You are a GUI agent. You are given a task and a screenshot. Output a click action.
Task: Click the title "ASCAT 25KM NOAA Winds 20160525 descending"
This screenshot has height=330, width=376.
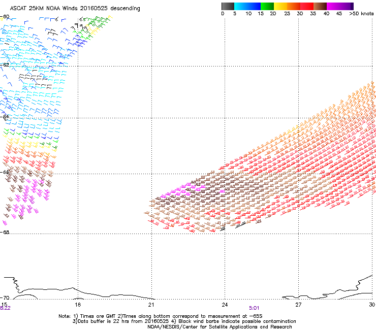75,9
